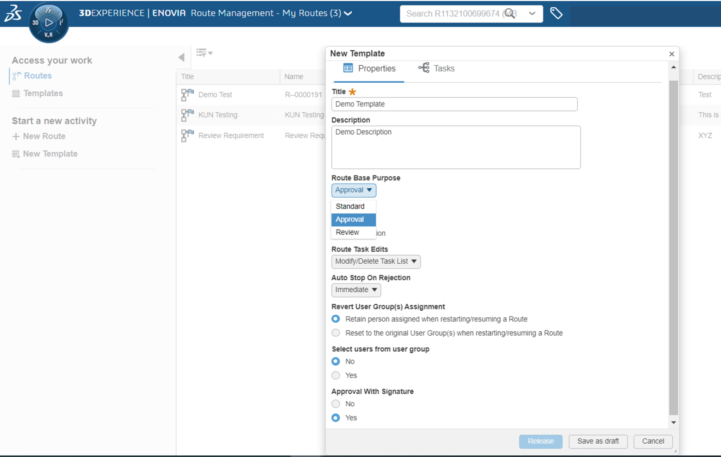Select Standard from the Route Base Purpose list

[x=350, y=206]
